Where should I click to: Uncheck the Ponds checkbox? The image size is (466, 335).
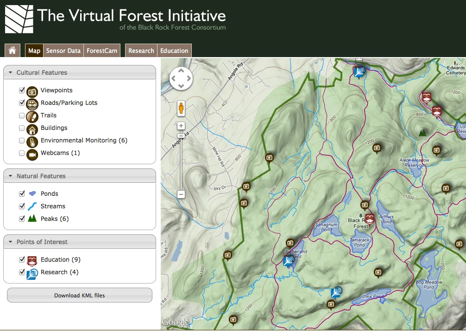coord(22,193)
